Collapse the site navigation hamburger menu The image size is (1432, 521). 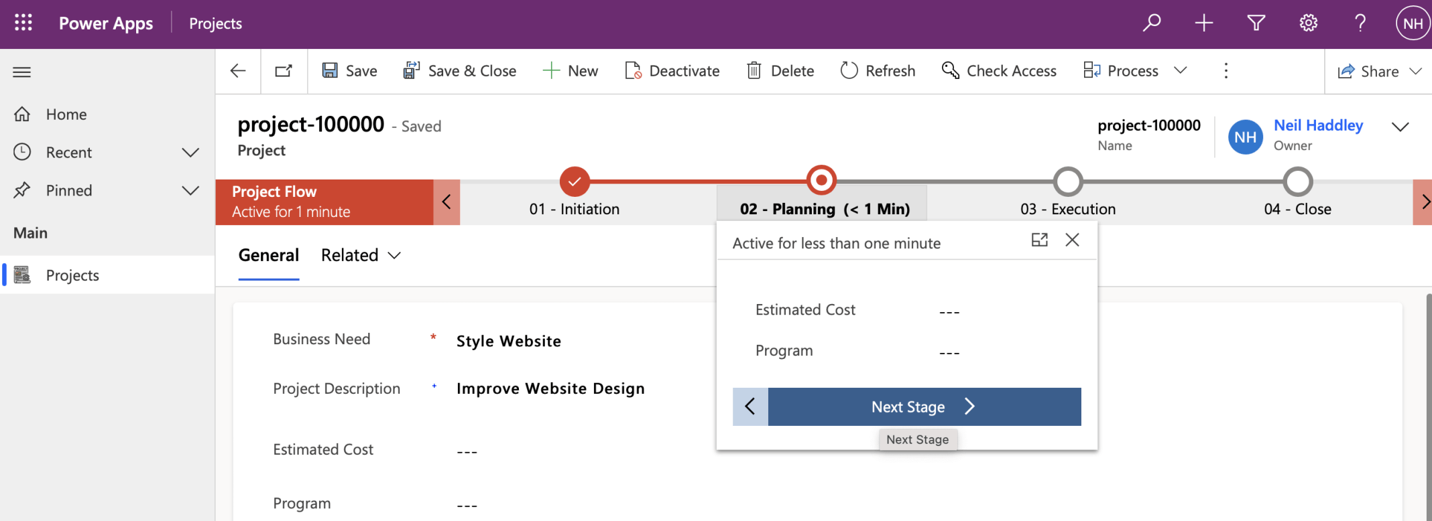tap(22, 72)
